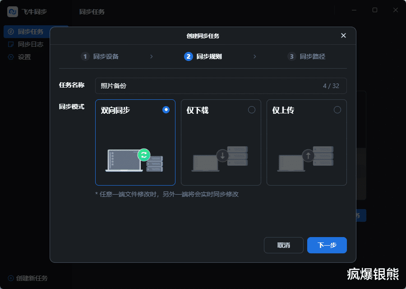Click the chevron between steps 1 and 2
406x289 pixels.
click(152, 56)
